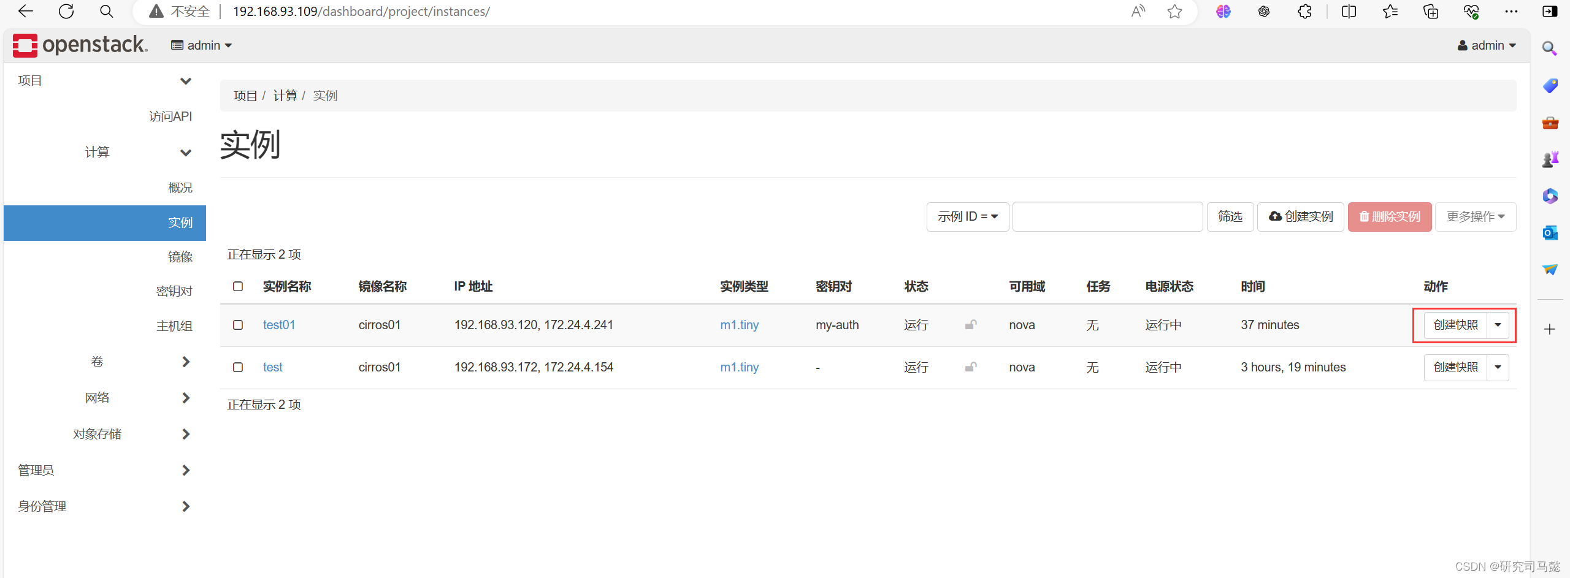Click 创建快照 for test01 instance

pos(1455,325)
